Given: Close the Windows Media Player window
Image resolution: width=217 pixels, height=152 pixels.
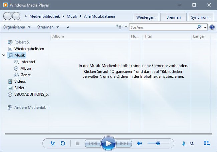Looking at the screenshot, I should coord(209,5).
